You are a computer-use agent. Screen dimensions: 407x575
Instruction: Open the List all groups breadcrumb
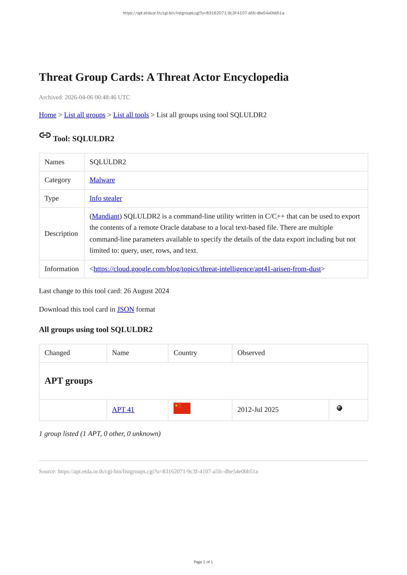tap(85, 115)
